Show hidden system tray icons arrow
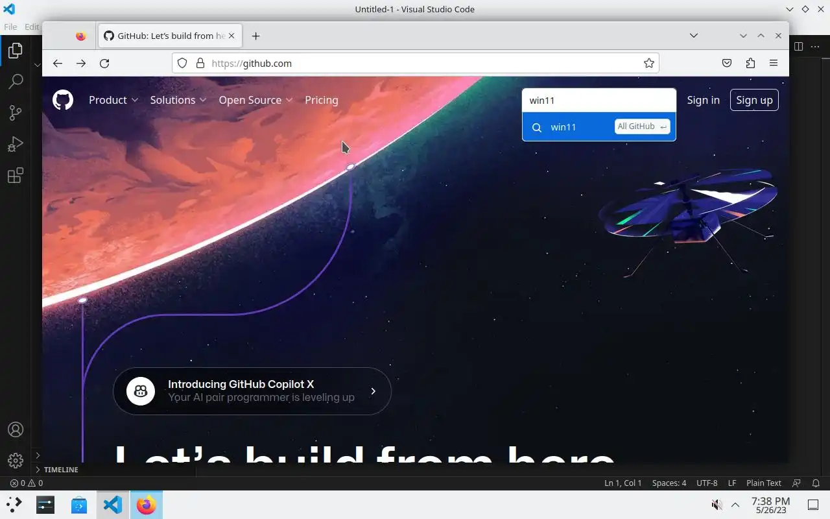The height and width of the screenshot is (519, 830). [735, 505]
